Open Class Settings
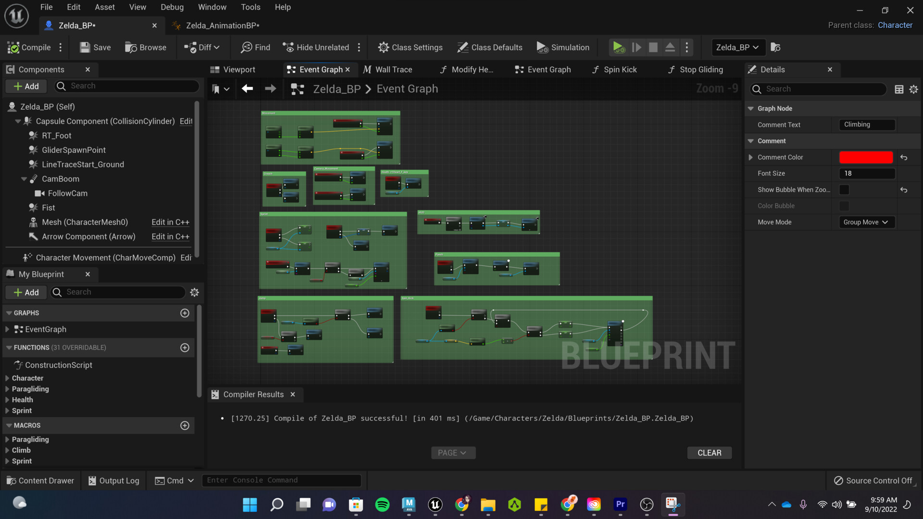Image resolution: width=923 pixels, height=519 pixels. [x=410, y=47]
